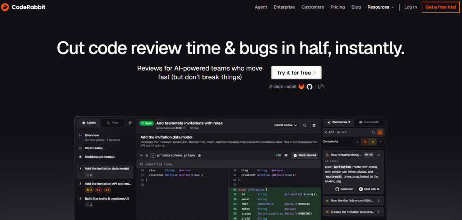Click the Chat with AI button

(369, 189)
